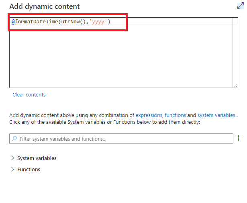Open the 'system variables' help link
The width and height of the screenshot is (247, 203).
point(216,115)
